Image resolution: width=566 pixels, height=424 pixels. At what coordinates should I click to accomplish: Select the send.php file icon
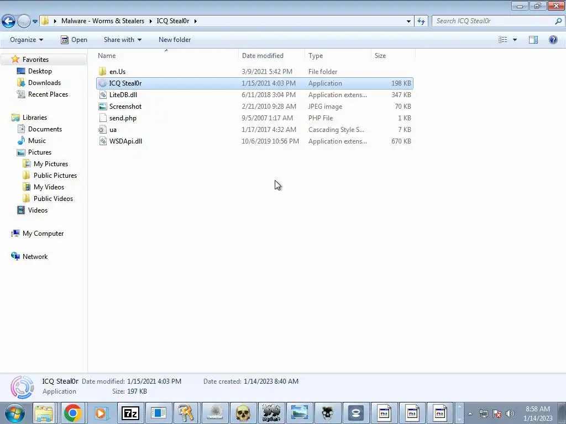click(x=102, y=118)
